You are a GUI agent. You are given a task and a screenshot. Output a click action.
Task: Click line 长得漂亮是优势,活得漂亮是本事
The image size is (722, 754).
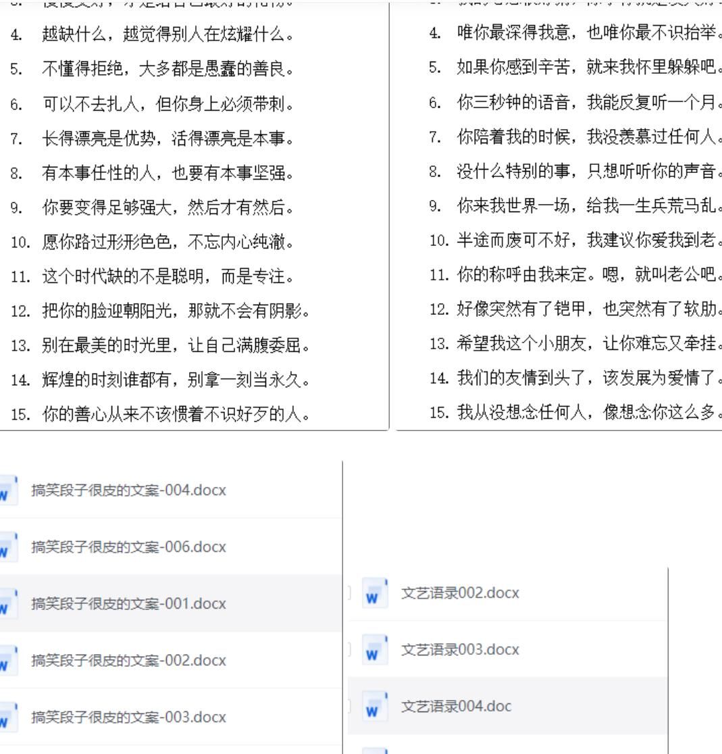[168, 139]
